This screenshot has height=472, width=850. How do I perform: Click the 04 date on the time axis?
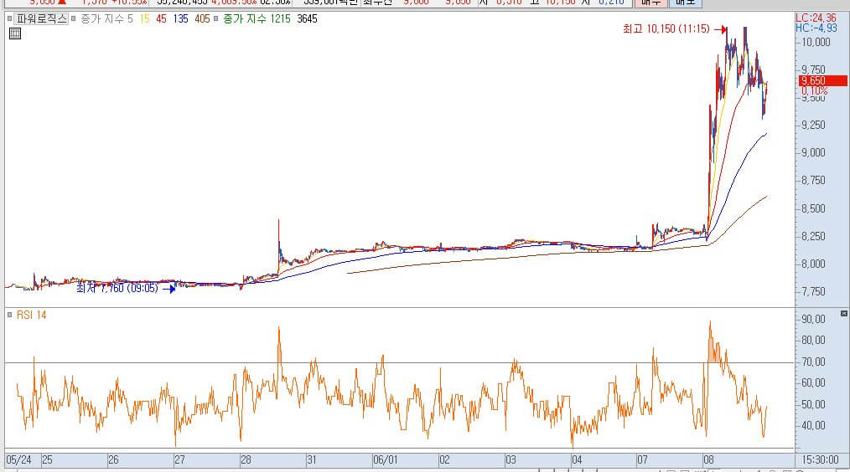577,460
